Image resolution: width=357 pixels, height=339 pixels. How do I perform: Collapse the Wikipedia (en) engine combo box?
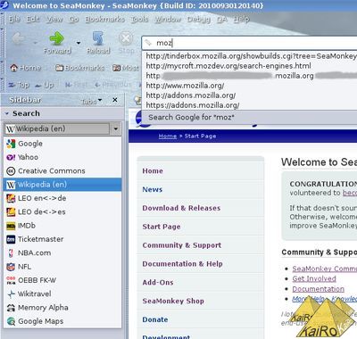(116, 129)
